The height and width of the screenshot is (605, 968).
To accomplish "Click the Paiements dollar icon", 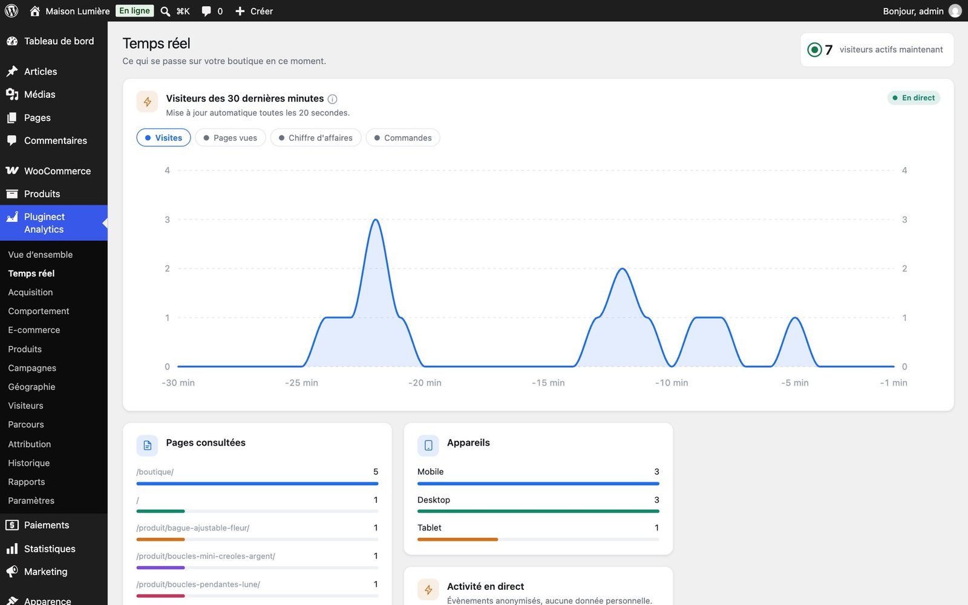I will click(12, 525).
